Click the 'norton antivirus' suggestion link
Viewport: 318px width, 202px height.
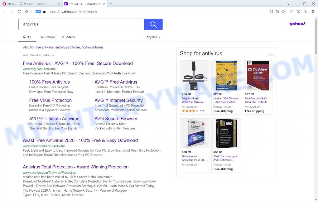(x=92, y=47)
